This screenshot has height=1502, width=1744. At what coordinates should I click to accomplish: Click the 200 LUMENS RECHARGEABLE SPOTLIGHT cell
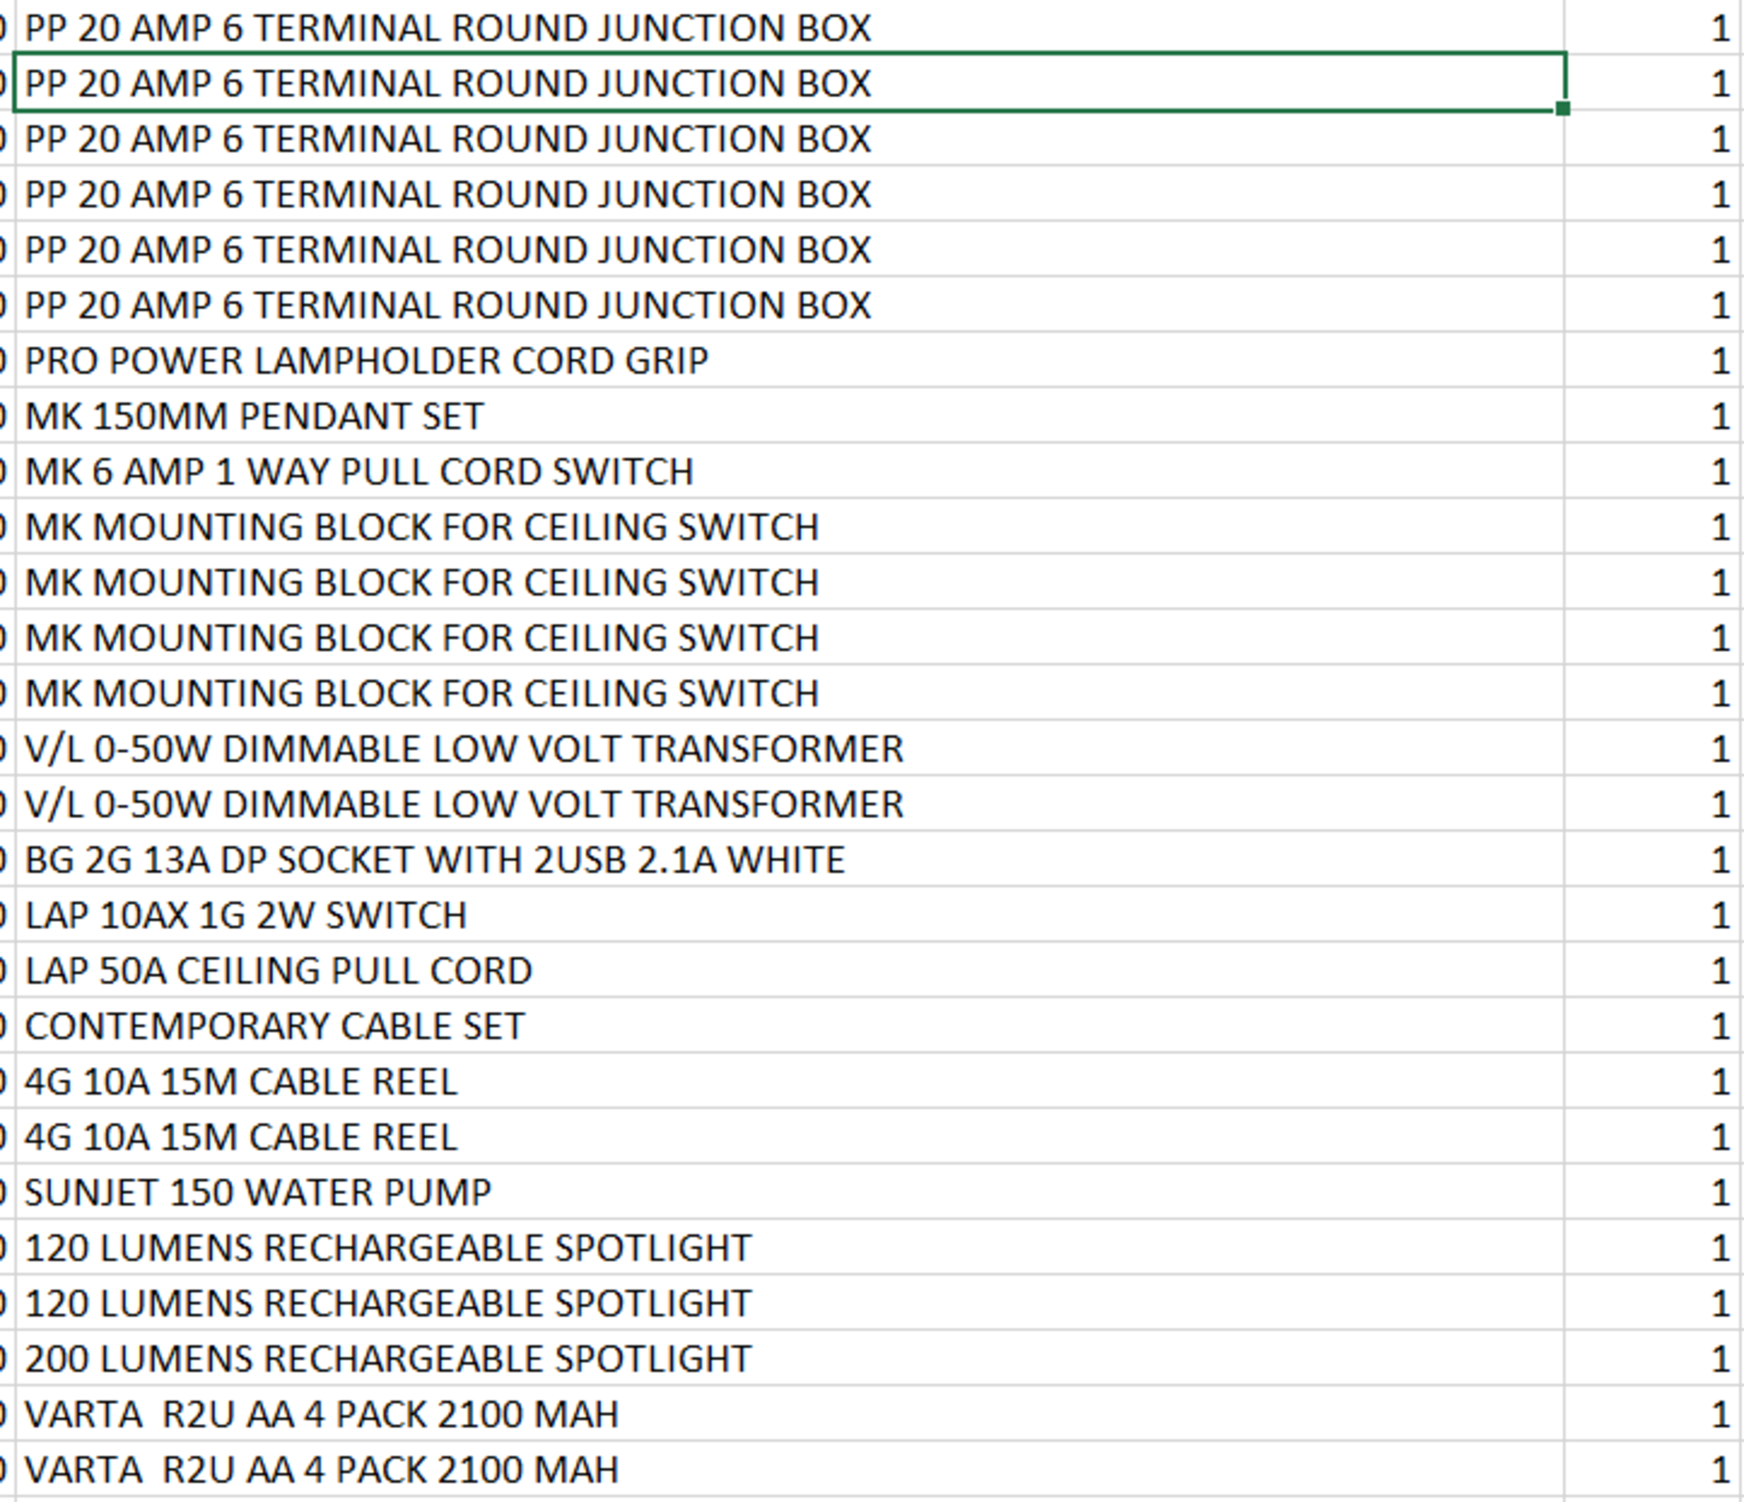(789, 1358)
